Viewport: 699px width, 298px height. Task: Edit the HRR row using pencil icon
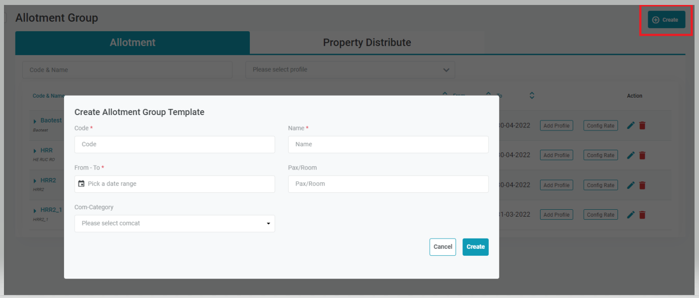[631, 155]
